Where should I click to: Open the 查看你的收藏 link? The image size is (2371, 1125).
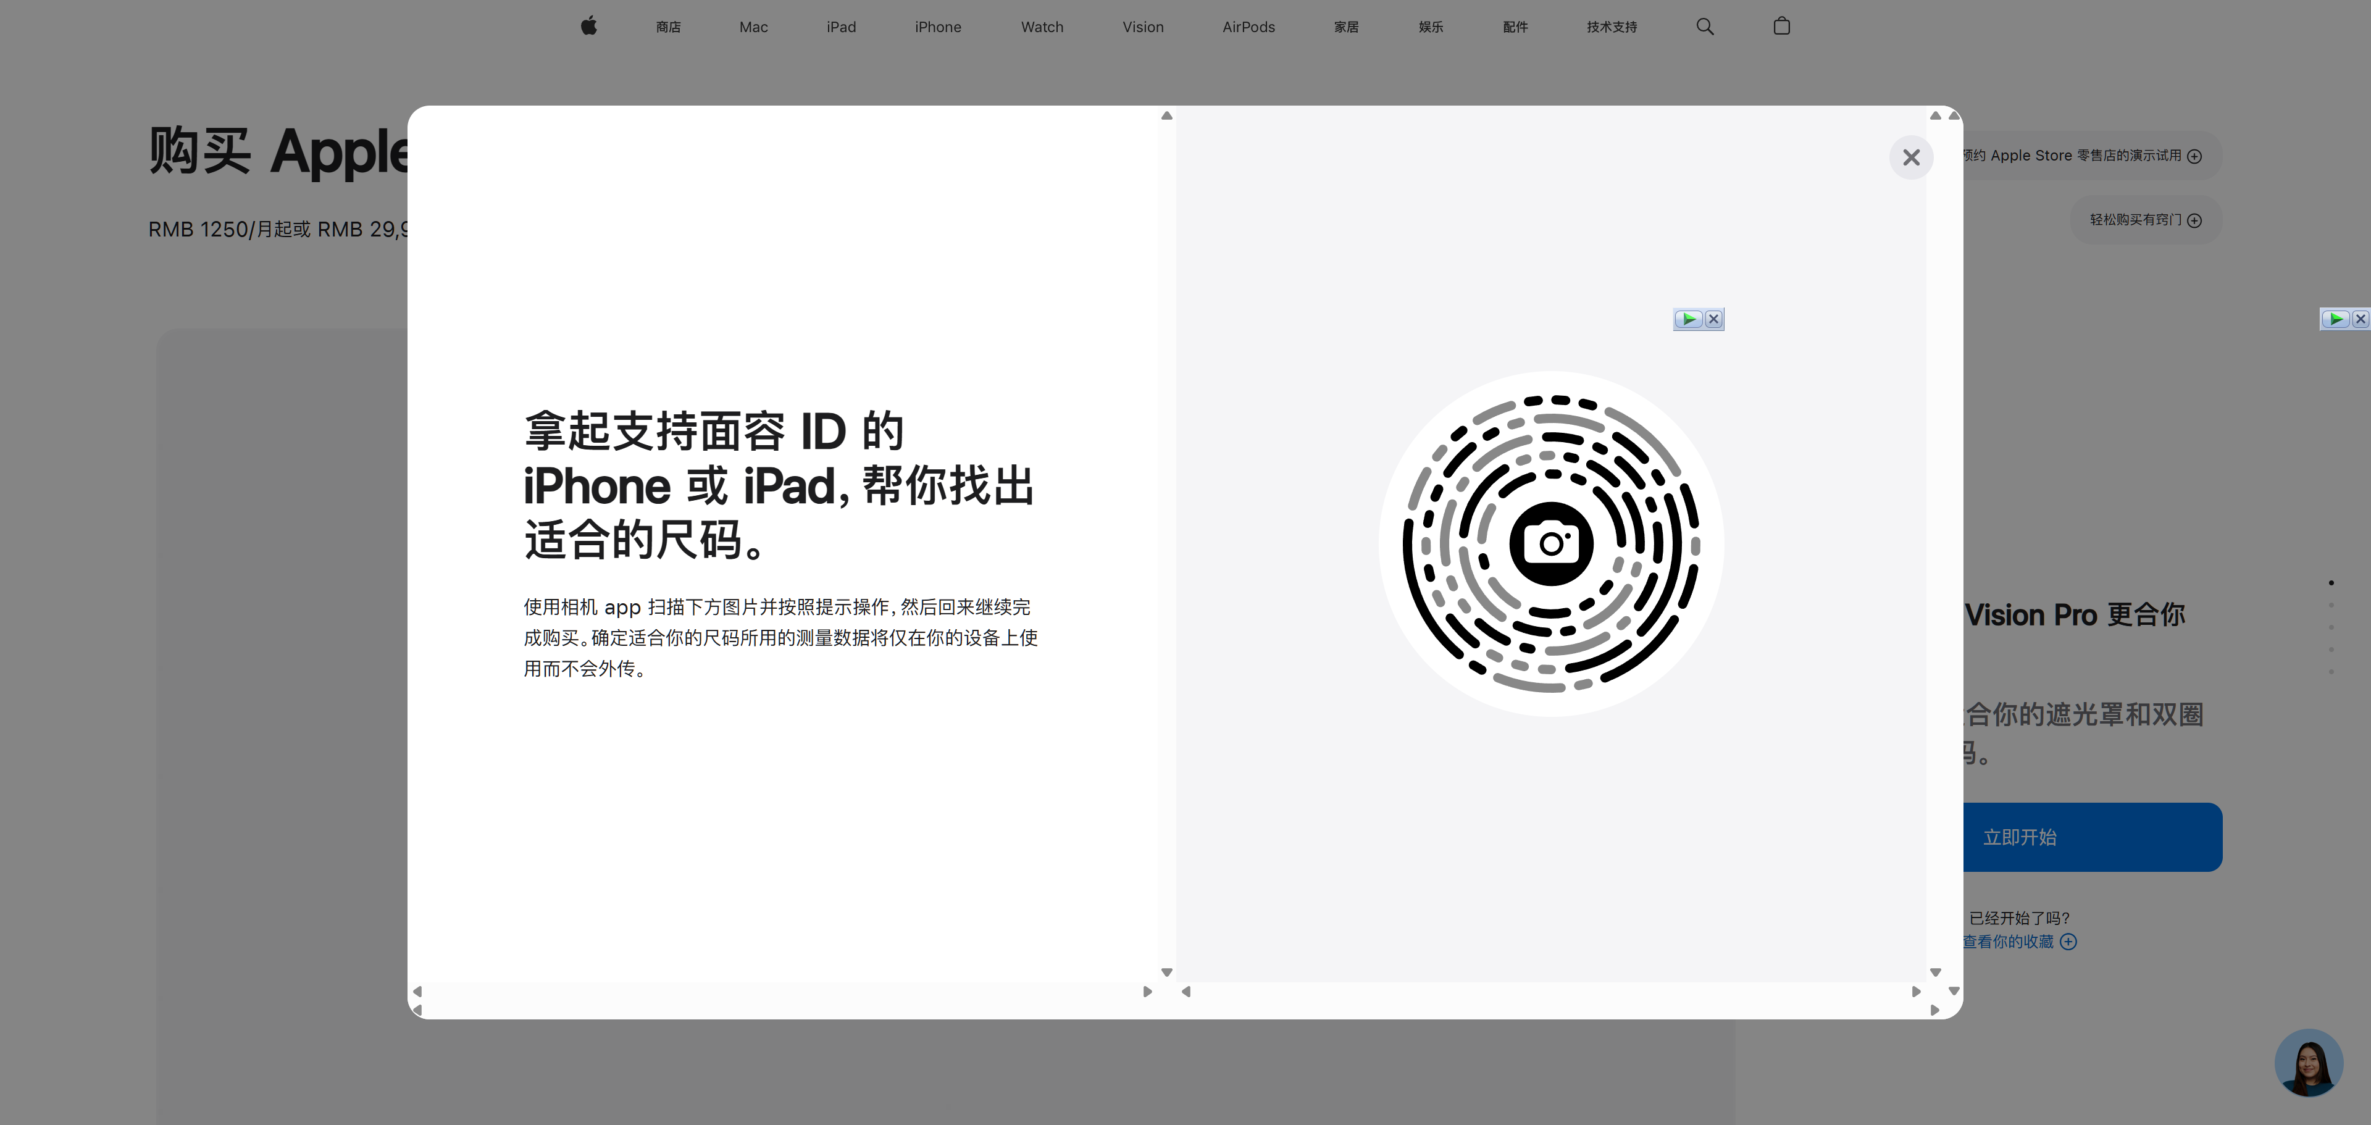pos(2009,942)
